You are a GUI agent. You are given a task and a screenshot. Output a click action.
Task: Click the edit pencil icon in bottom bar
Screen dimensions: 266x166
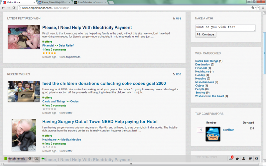coord(36,159)
